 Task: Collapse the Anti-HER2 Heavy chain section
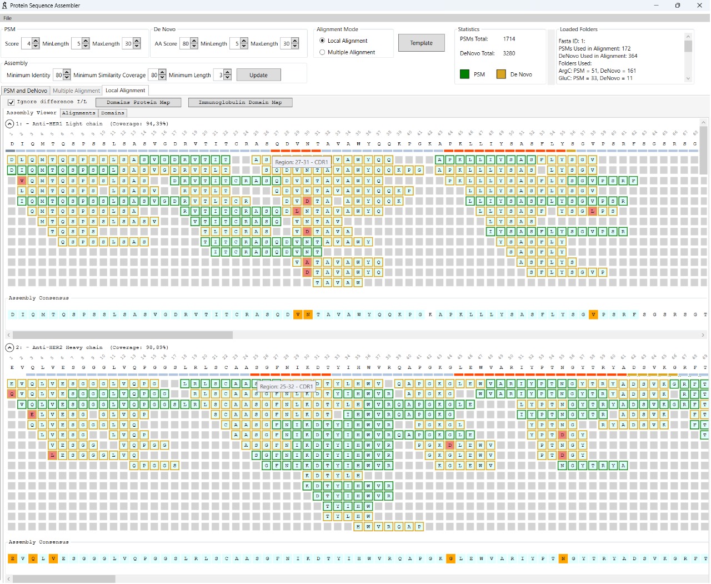(x=9, y=347)
